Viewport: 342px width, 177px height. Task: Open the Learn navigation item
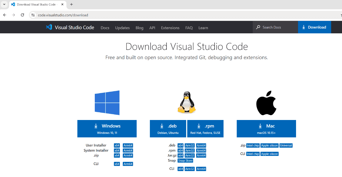coord(203,28)
